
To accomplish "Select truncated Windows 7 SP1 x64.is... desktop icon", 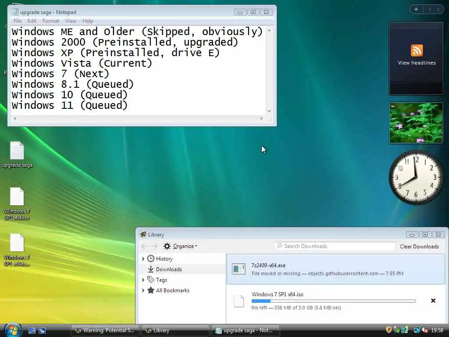I will [x=17, y=250].
